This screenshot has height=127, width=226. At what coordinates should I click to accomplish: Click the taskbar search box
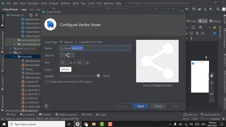pyautogui.click(x=36, y=124)
